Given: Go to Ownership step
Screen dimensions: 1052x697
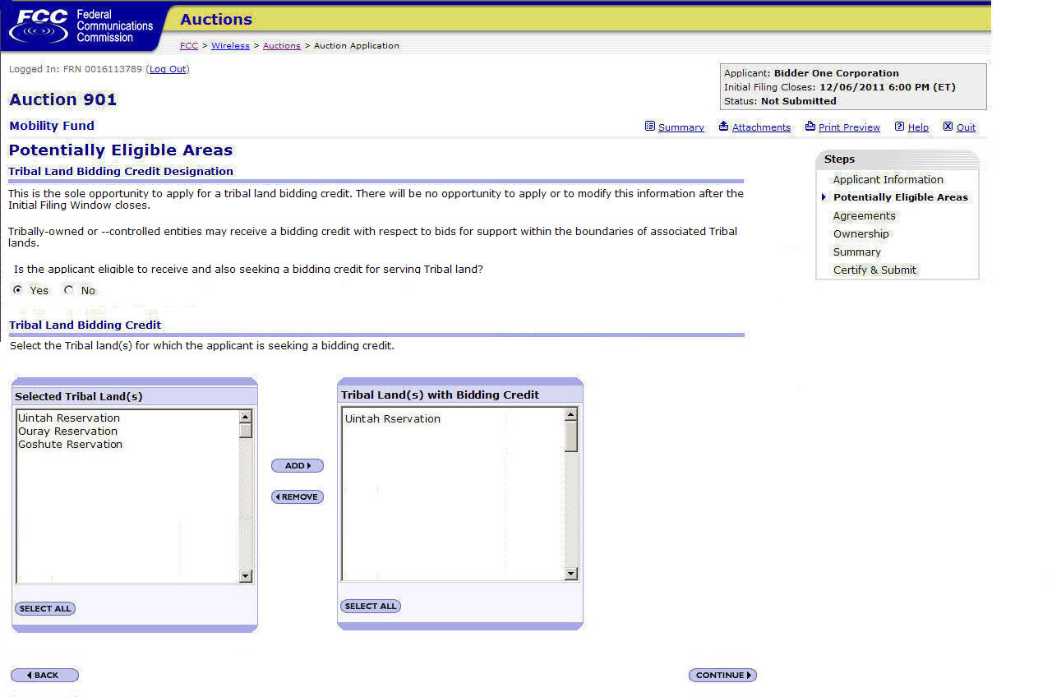Looking at the screenshot, I should click(861, 233).
